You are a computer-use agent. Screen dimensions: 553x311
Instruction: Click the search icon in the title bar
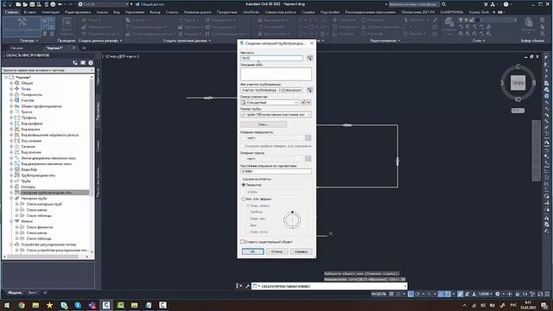[x=443, y=4]
